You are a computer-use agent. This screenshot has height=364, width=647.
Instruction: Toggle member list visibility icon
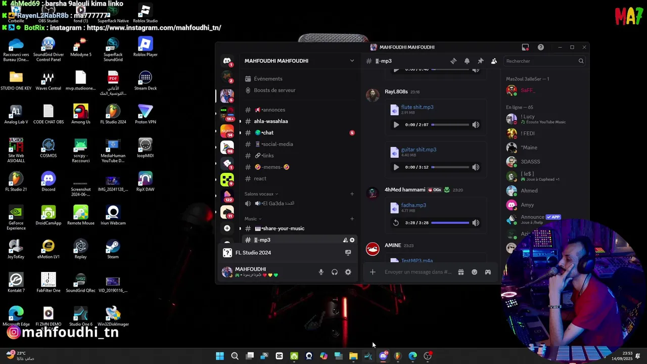[x=494, y=61]
